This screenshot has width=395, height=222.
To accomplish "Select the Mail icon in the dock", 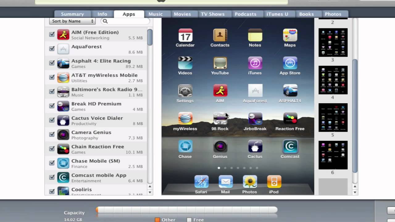I will click(x=226, y=182).
